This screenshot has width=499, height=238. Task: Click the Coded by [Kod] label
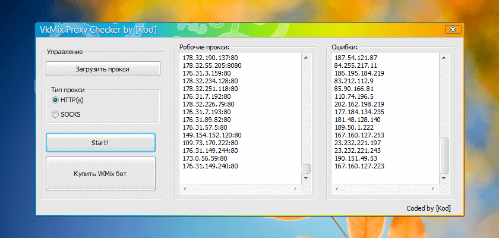coord(428,208)
